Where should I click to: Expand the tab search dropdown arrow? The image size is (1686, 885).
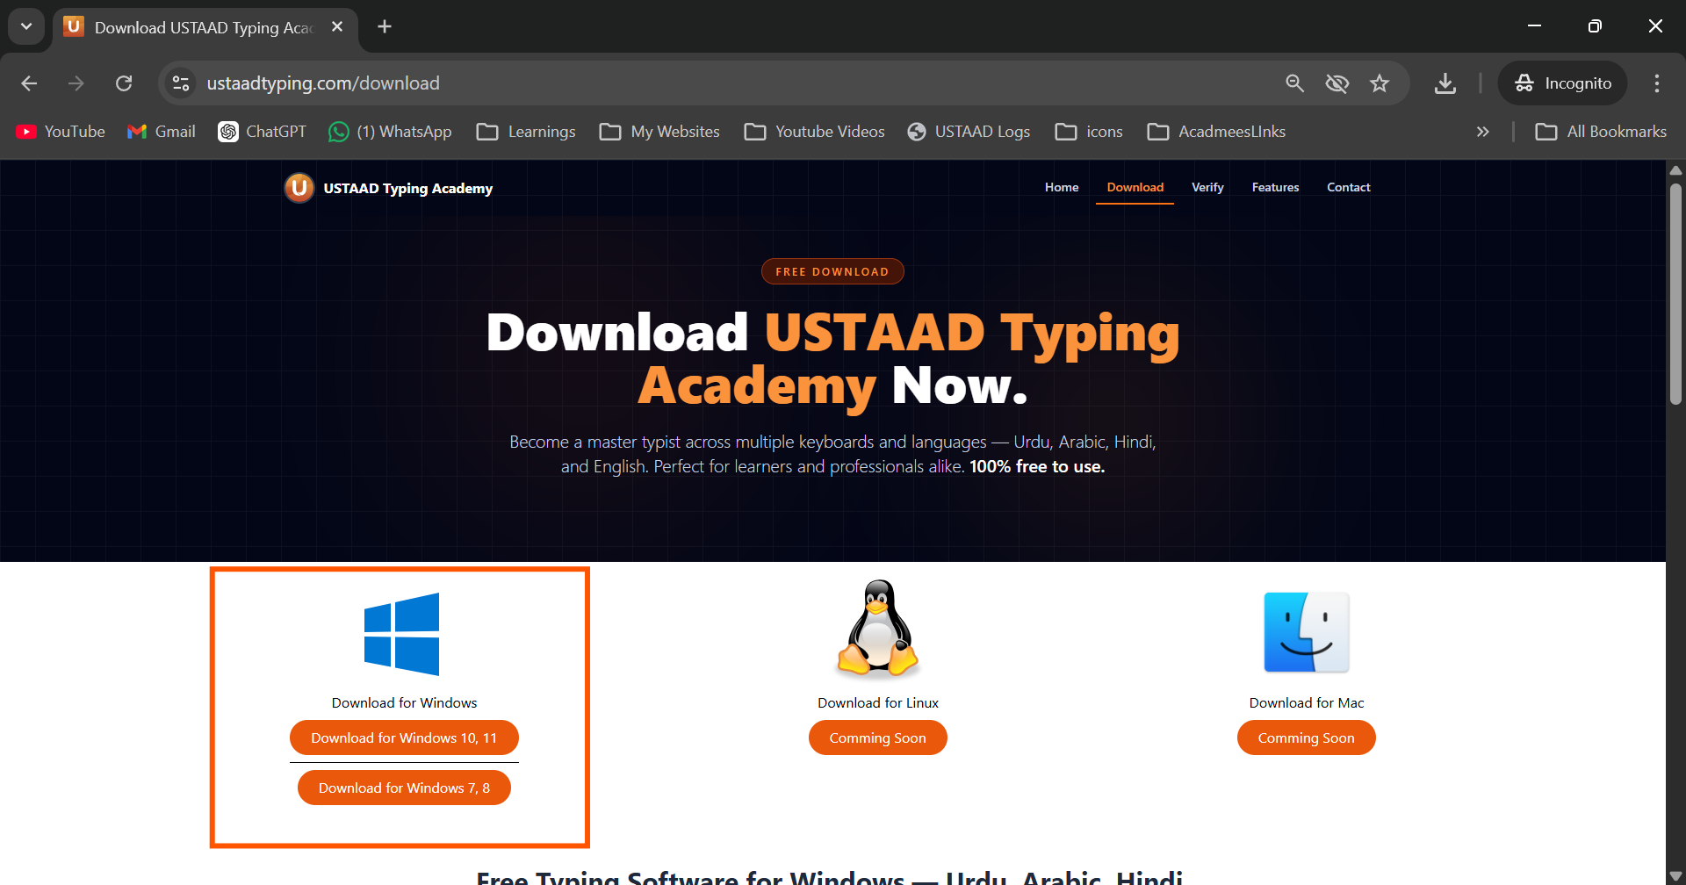tap(26, 26)
